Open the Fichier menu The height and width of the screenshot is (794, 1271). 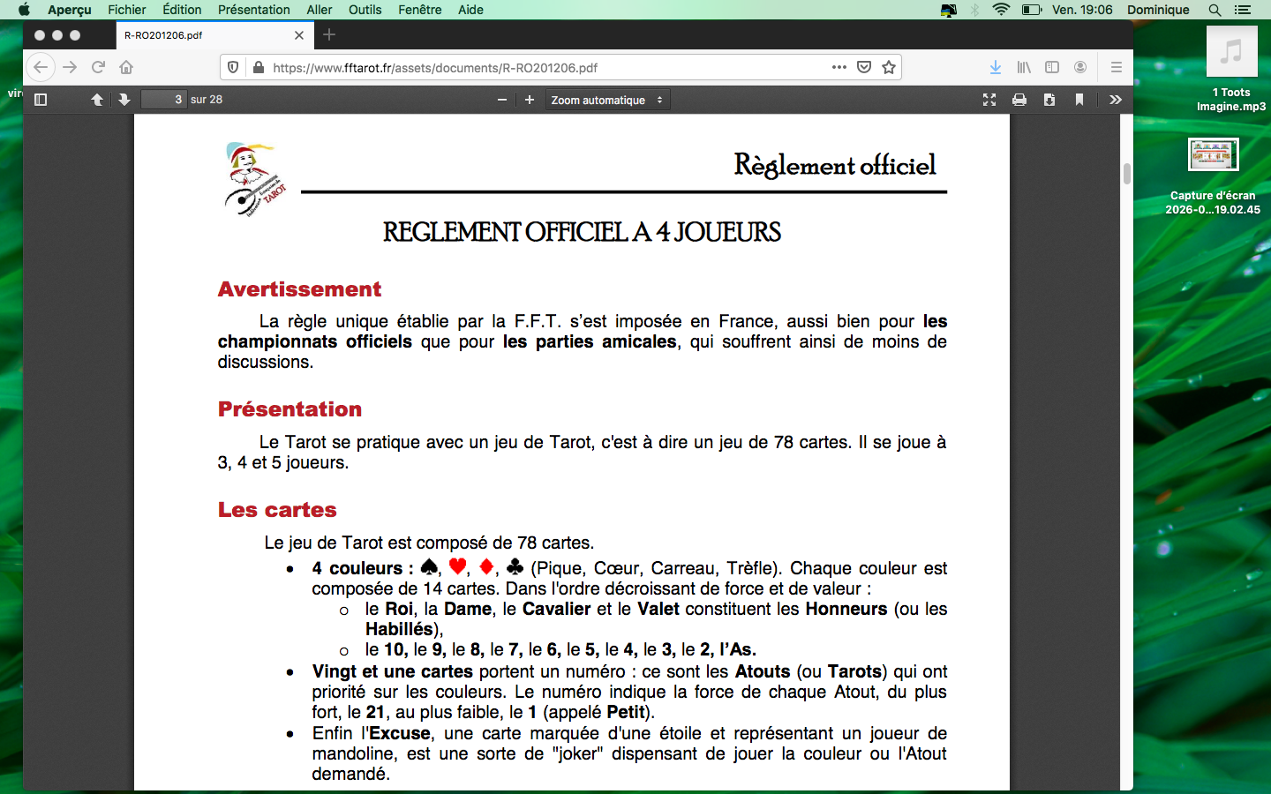tap(127, 10)
